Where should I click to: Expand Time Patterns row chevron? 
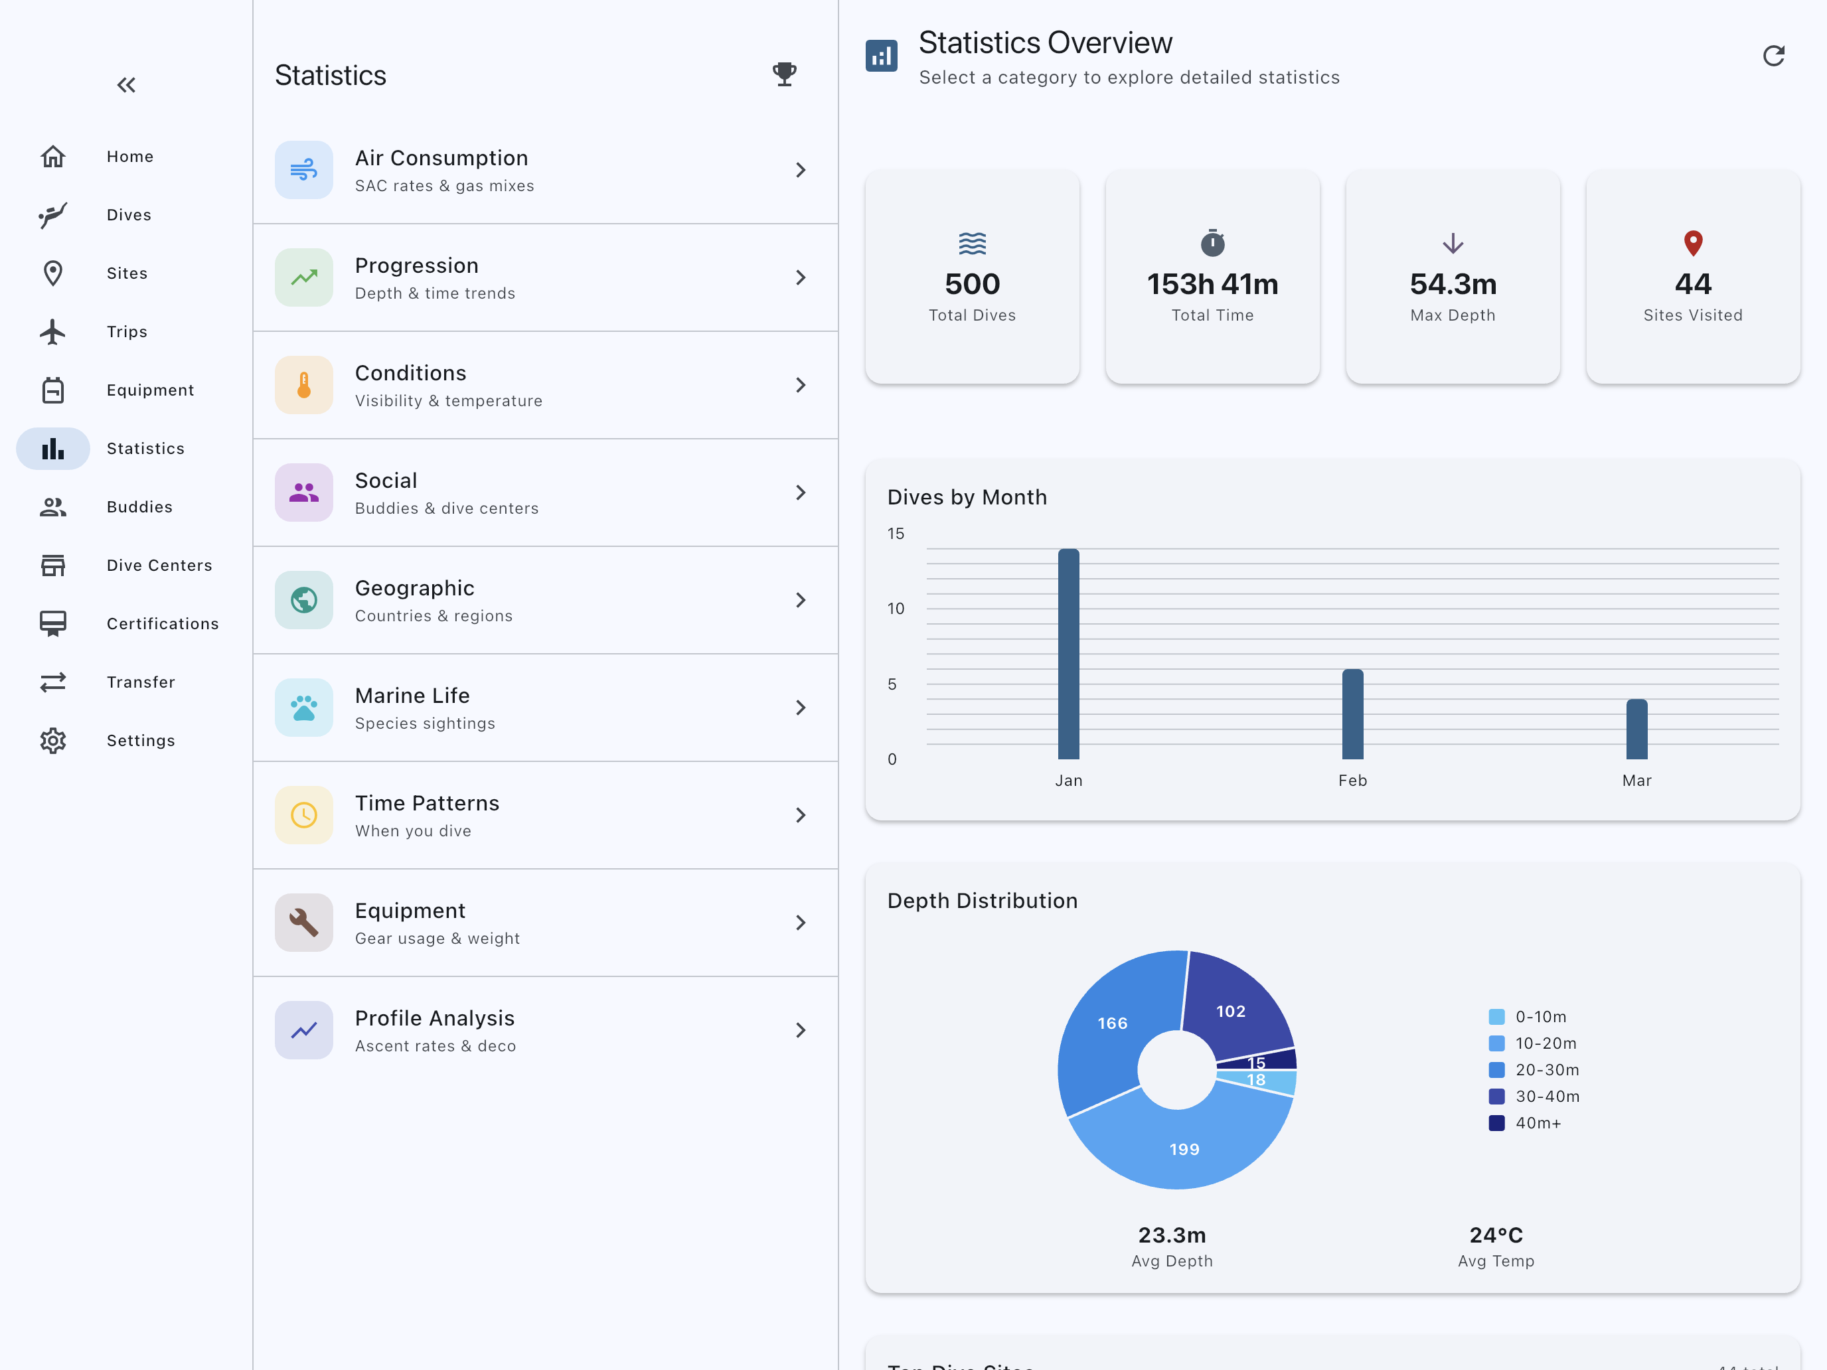pyautogui.click(x=801, y=815)
